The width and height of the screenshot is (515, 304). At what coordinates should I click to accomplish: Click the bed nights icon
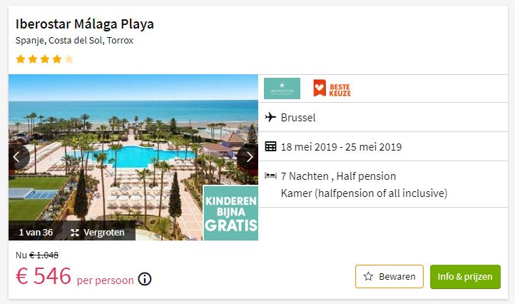270,176
